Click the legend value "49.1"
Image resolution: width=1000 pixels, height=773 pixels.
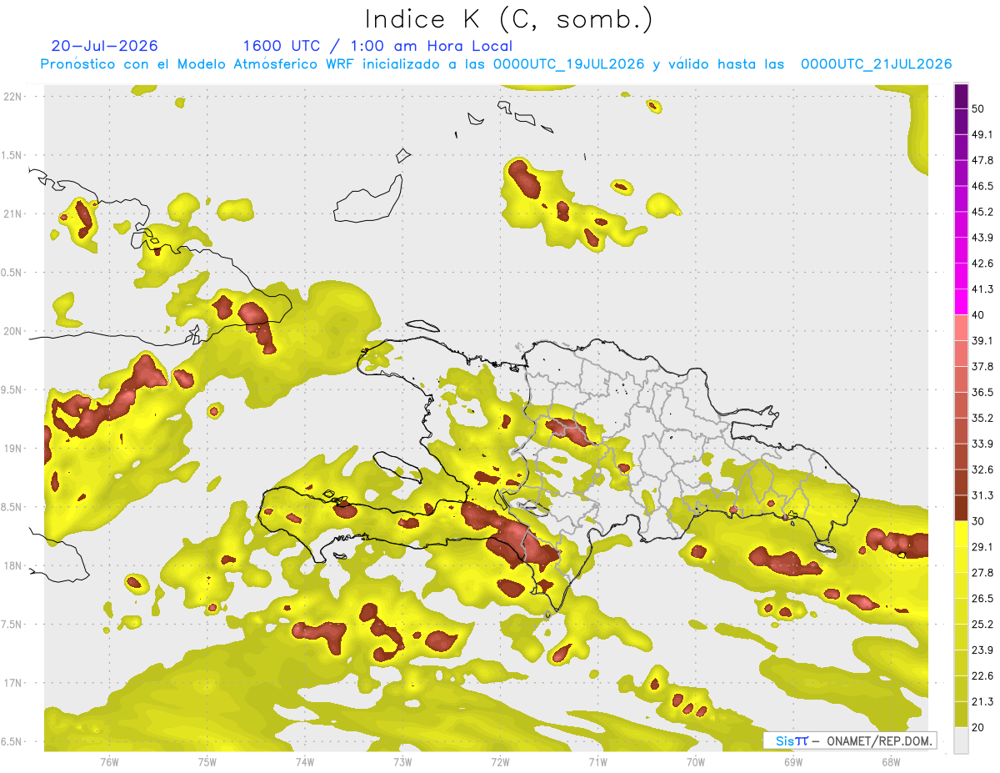pos(982,134)
